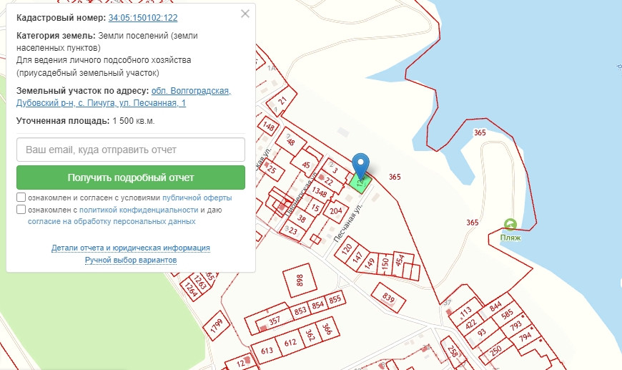Select parcel 839 on the map
This screenshot has width=622, height=370.
click(388, 297)
